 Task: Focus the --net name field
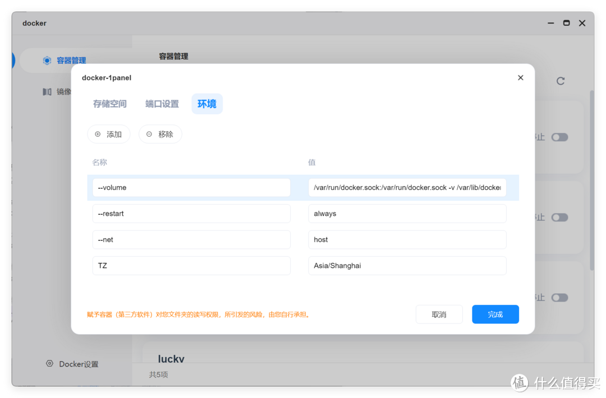point(191,240)
